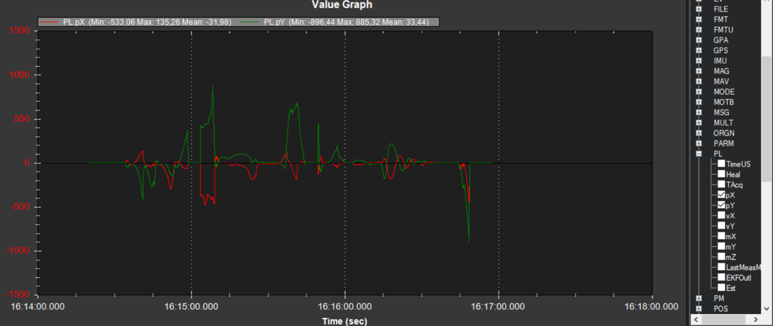The image size is (773, 326).
Task: Expand the ORGN tree node
Action: (x=698, y=133)
